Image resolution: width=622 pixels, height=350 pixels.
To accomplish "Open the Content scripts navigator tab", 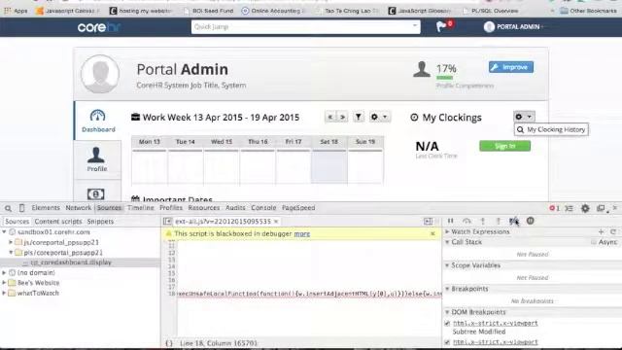I will (x=58, y=222).
